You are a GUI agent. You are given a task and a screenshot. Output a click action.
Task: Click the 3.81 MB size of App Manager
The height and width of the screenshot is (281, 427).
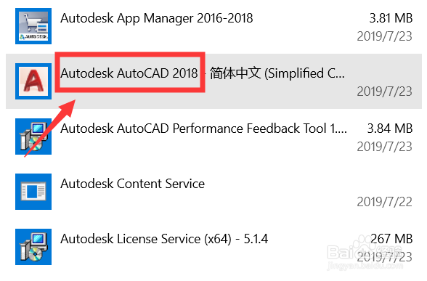click(x=391, y=18)
